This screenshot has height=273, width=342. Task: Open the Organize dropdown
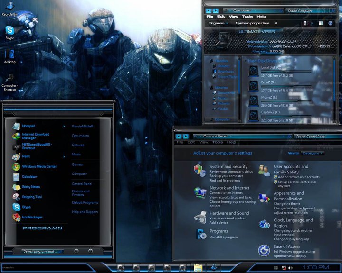point(218,23)
